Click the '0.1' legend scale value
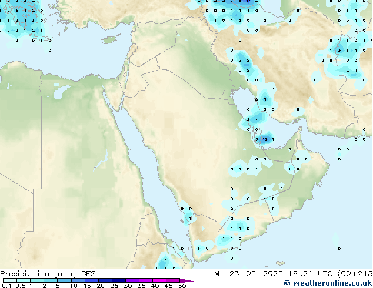Viewport: 373px width, 288px height. click(6, 286)
